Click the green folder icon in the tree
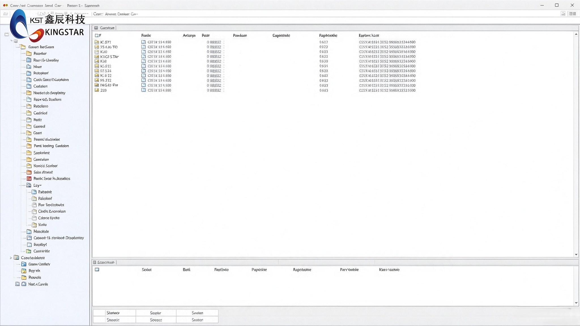 click(29, 251)
